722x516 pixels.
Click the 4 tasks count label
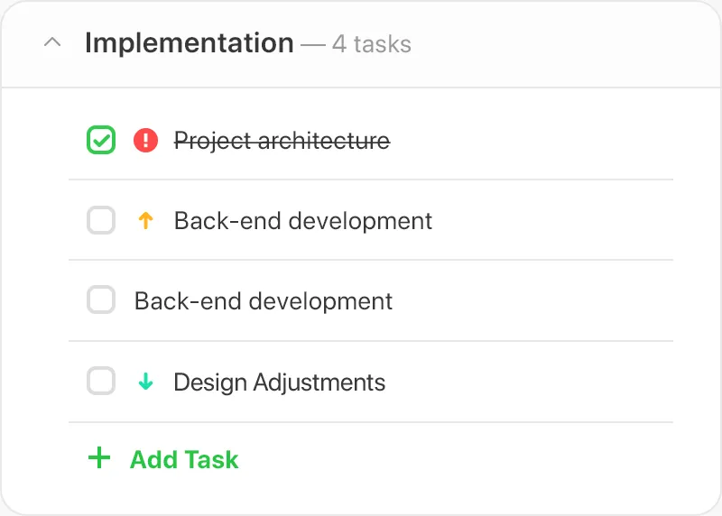[372, 44]
